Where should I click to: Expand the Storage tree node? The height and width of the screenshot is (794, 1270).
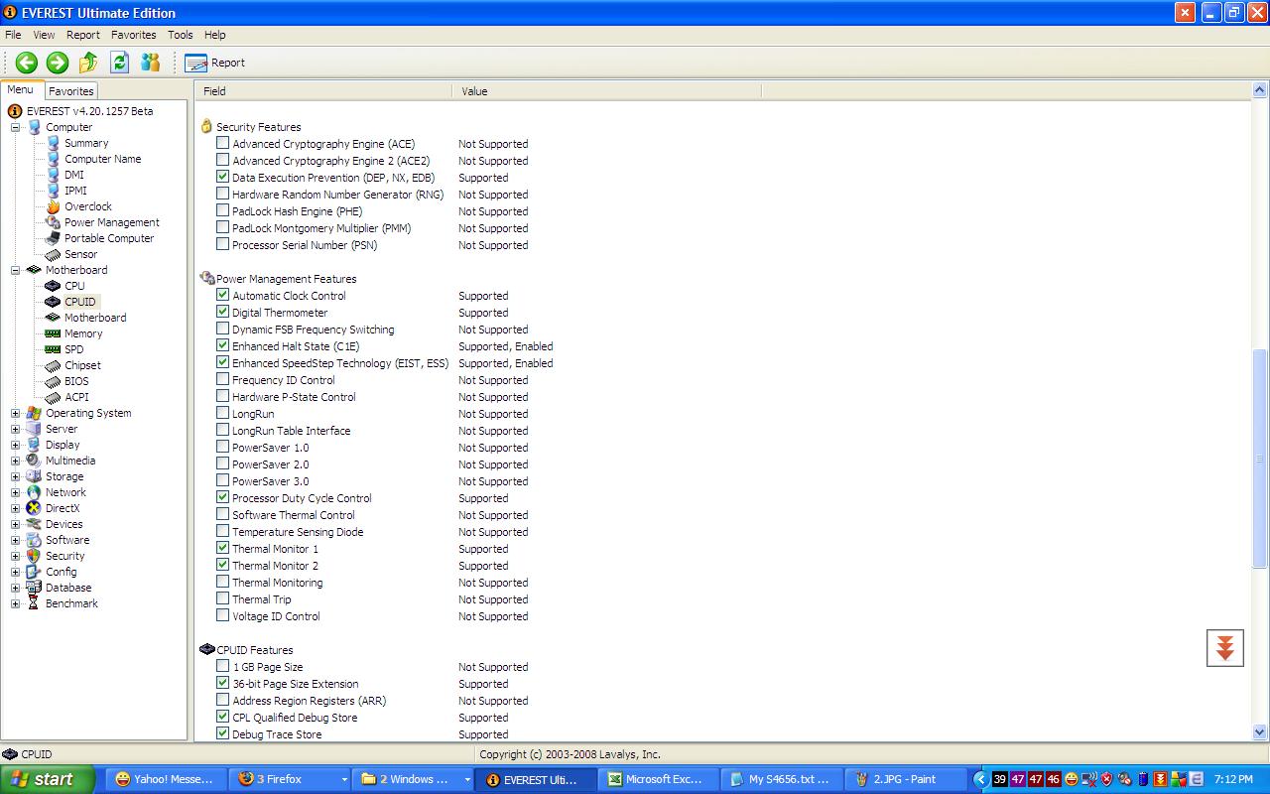(15, 476)
